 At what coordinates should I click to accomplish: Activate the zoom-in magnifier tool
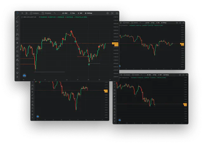(17, 51)
